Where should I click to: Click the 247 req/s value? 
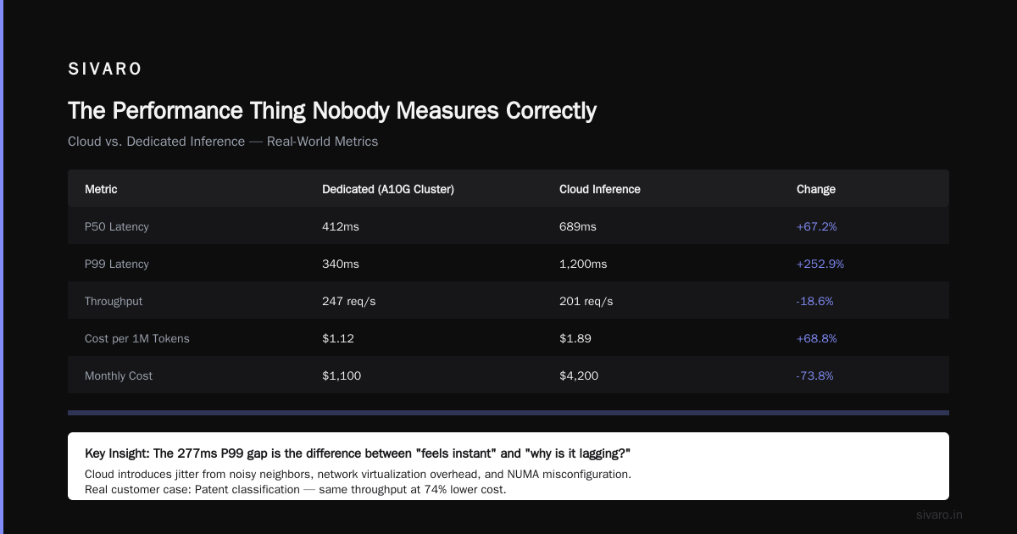click(x=349, y=301)
